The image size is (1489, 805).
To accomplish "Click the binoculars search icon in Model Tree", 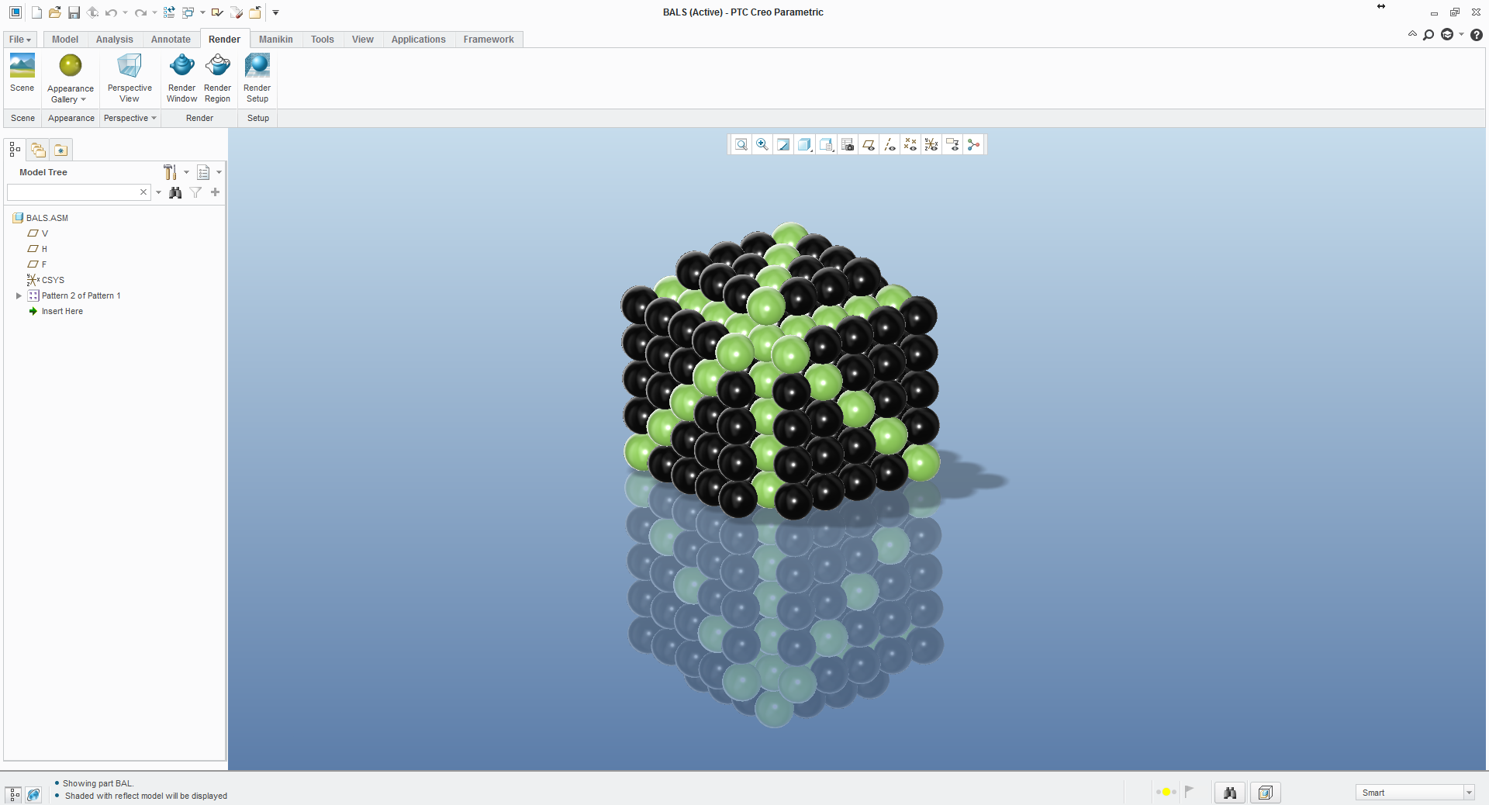I will tap(175, 192).
